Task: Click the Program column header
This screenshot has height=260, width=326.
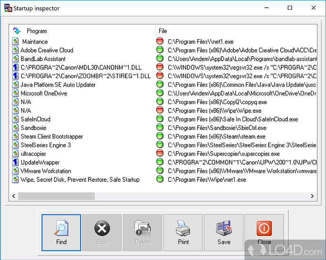Action: [37, 31]
